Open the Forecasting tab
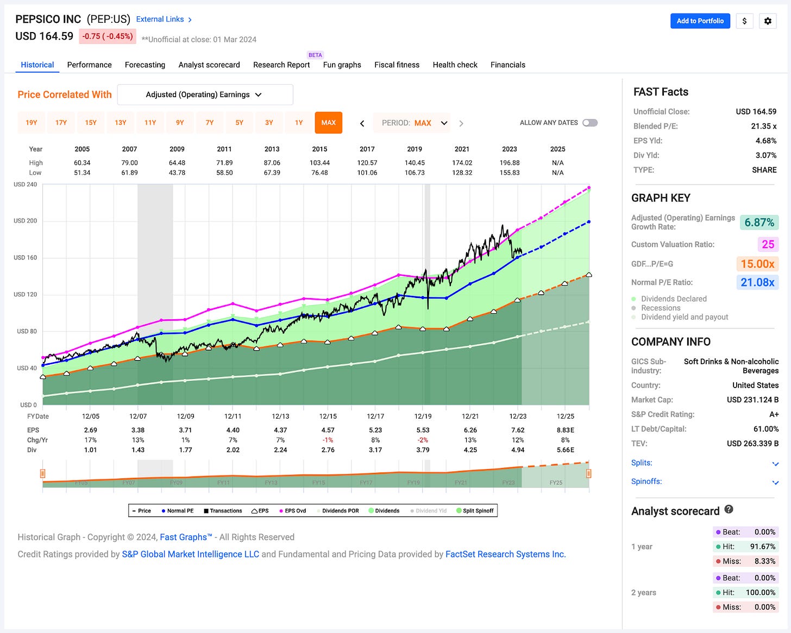The image size is (791, 633). (145, 65)
